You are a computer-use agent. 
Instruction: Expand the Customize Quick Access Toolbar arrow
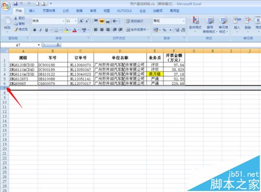51,4
